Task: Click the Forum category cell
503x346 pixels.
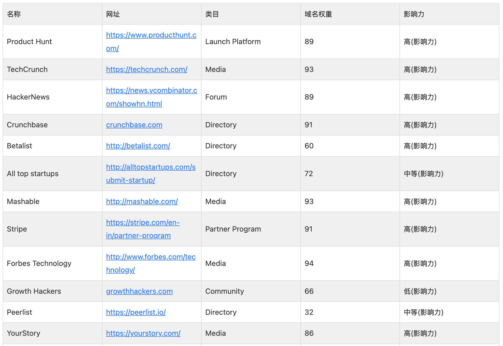Action: coord(251,97)
